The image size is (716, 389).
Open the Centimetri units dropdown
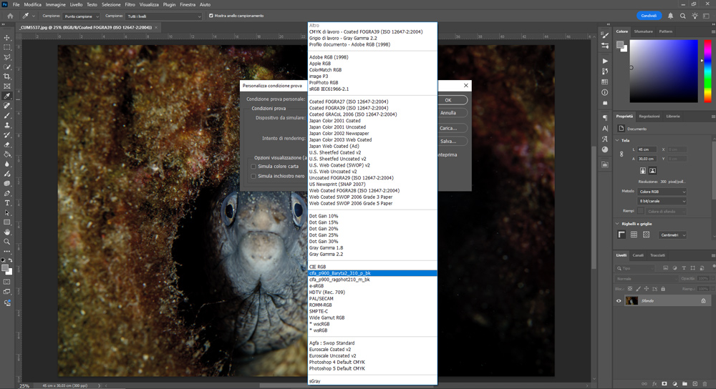pos(672,235)
